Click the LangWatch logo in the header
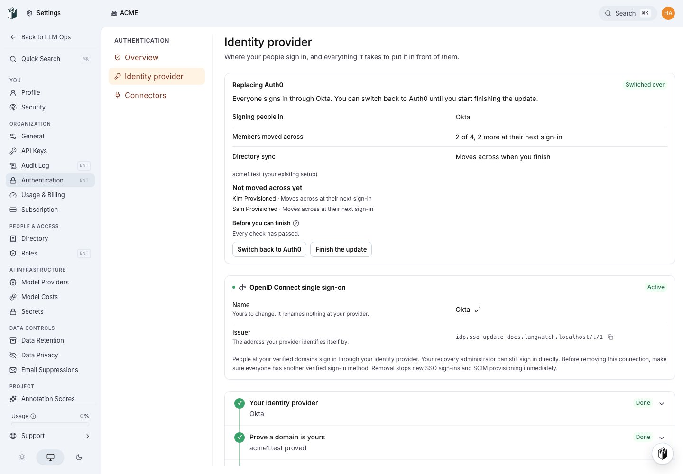Viewport: 683px width, 474px height. click(x=12, y=13)
